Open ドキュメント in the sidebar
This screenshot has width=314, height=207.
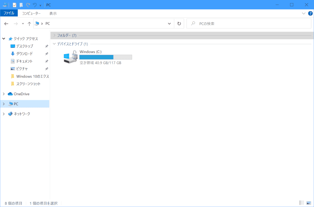(x=24, y=61)
